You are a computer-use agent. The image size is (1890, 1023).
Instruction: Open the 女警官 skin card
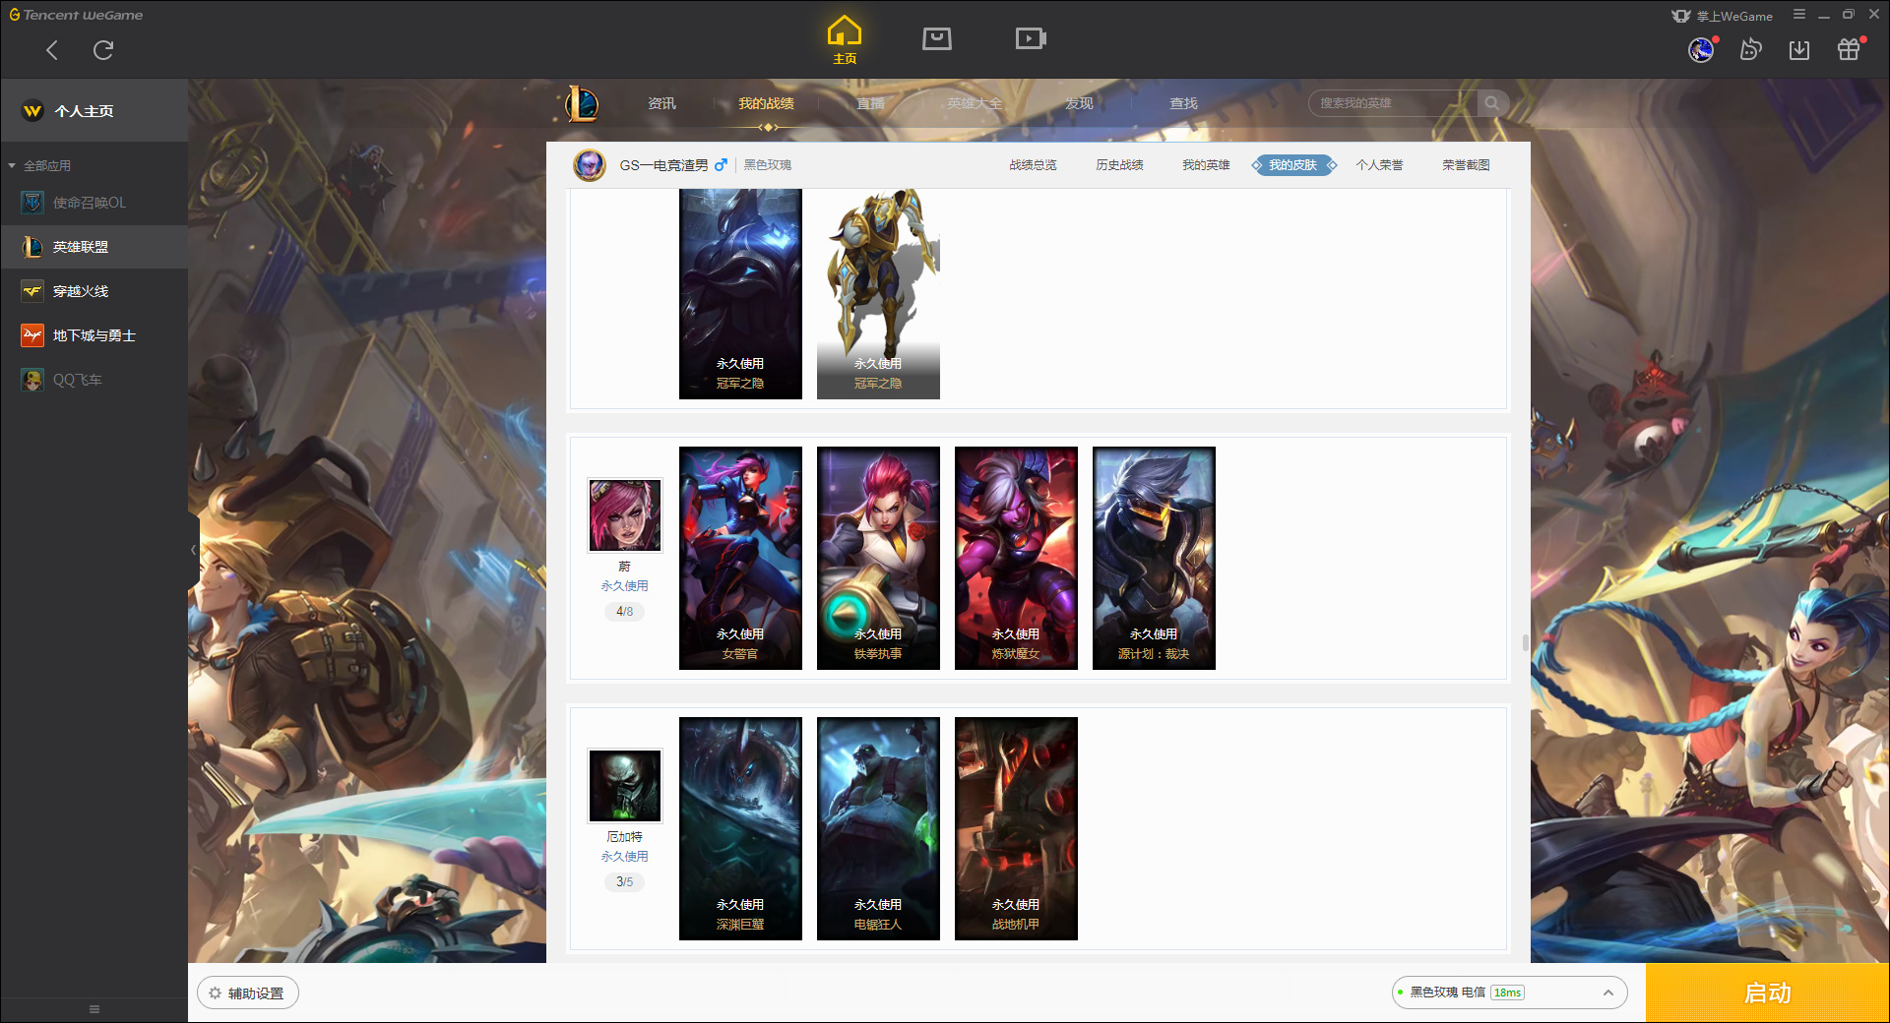[740, 558]
